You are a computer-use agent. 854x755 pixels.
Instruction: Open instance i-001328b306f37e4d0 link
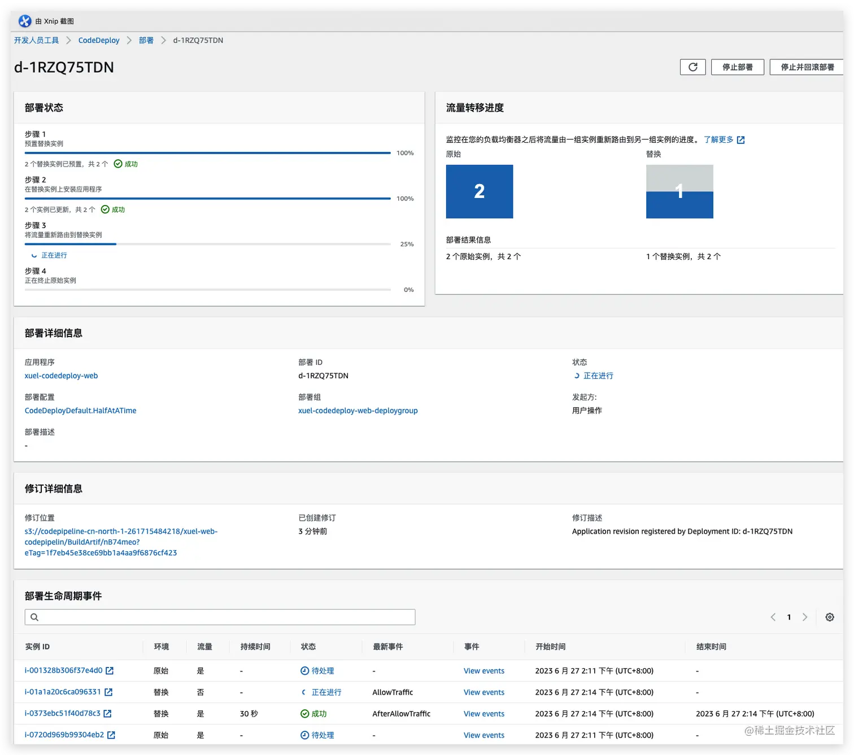[63, 671]
